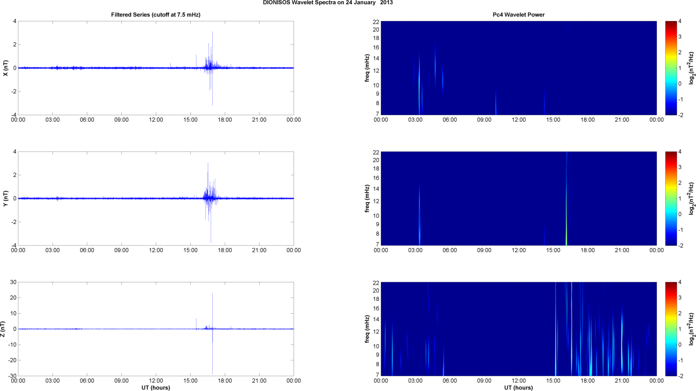This screenshot has width=696, height=391.
Task: Pick the color bar beside the top spectrogram
Action: pos(671,68)
